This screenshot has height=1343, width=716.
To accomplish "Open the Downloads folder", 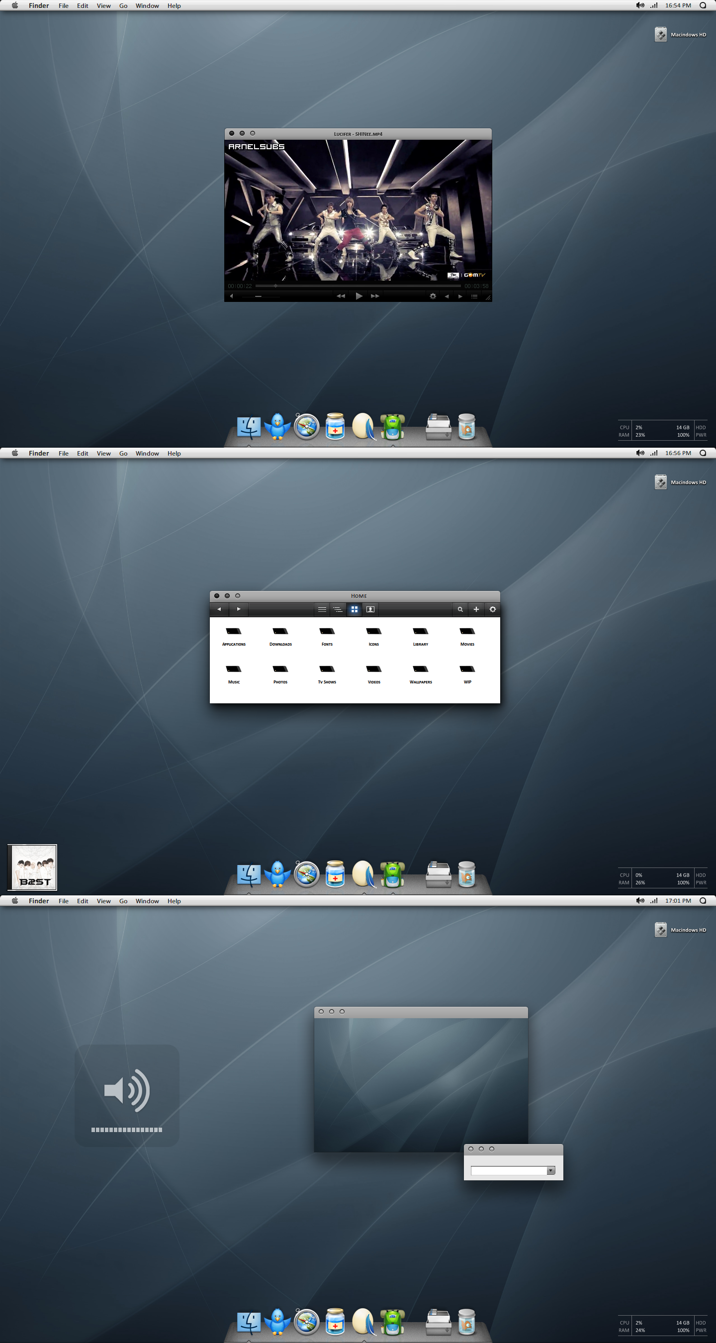I will [x=280, y=636].
